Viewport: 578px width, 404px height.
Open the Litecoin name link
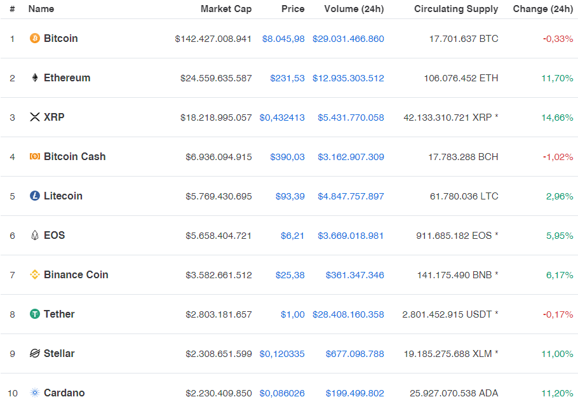tap(63, 196)
